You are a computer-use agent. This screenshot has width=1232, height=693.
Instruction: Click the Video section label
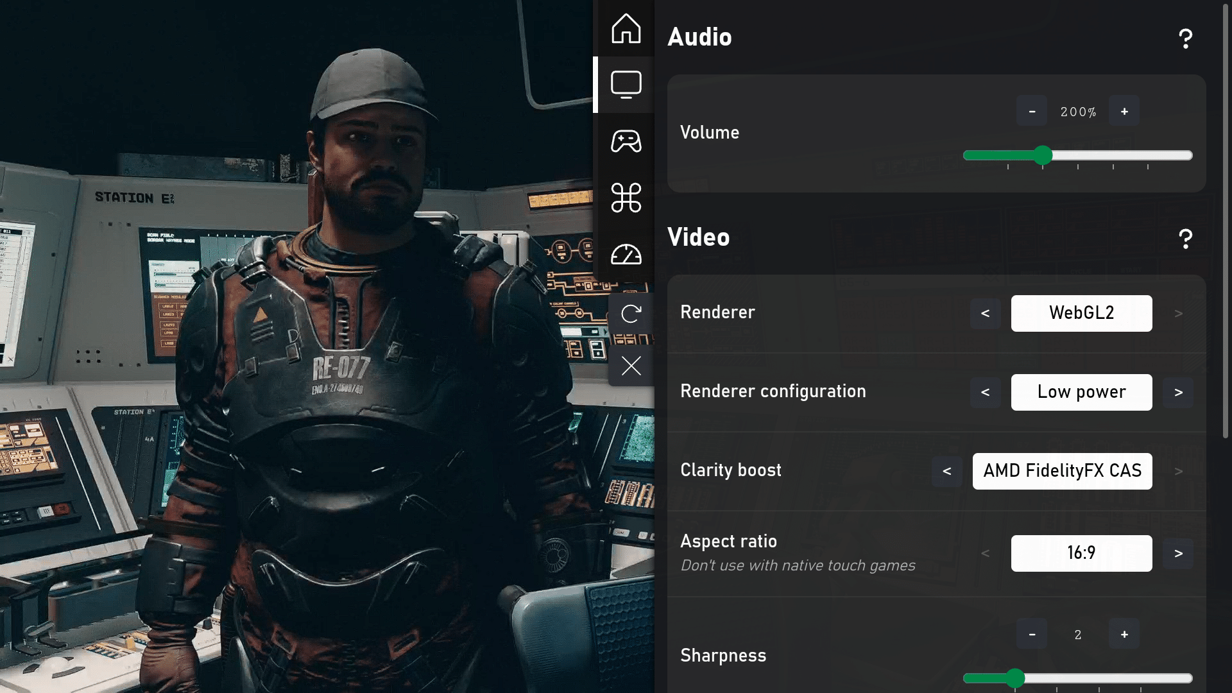tap(697, 238)
